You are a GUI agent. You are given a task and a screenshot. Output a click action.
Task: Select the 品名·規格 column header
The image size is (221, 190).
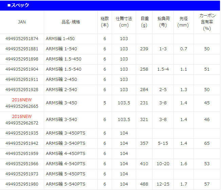[x=71, y=22]
